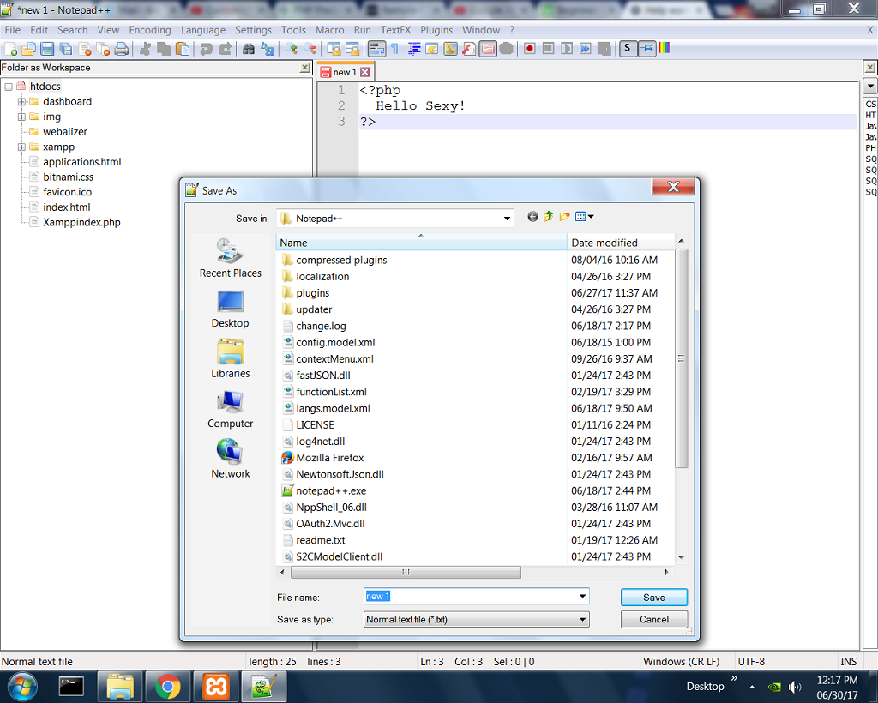This screenshot has width=878, height=703.
Task: Expand the img folder
Action: pos(21,117)
